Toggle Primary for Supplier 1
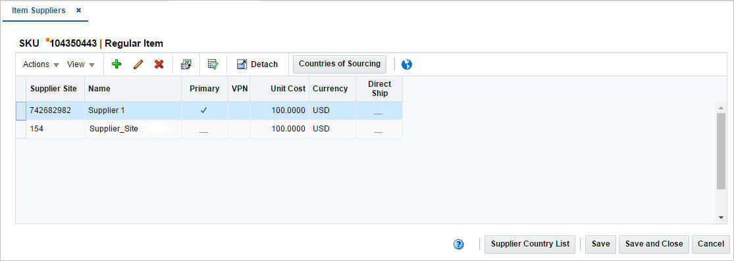The height and width of the screenshot is (261, 734). [x=203, y=111]
